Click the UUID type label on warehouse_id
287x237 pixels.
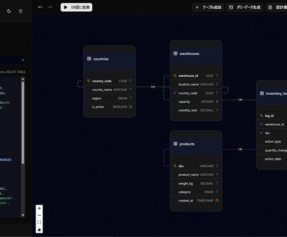coord(210,75)
